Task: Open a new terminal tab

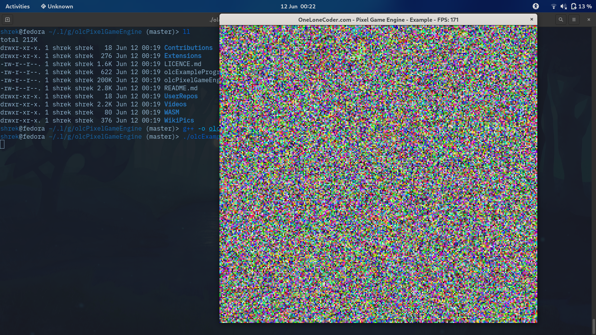Action: point(7,19)
